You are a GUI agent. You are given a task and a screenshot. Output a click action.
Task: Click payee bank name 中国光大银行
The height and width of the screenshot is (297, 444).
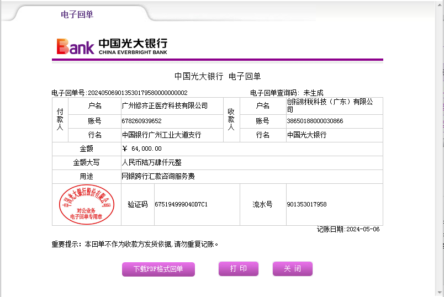[x=306, y=135]
